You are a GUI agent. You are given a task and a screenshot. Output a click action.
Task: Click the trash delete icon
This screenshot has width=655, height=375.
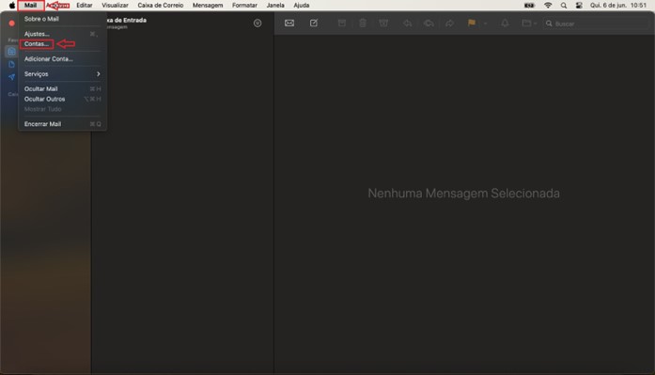pyautogui.click(x=363, y=23)
